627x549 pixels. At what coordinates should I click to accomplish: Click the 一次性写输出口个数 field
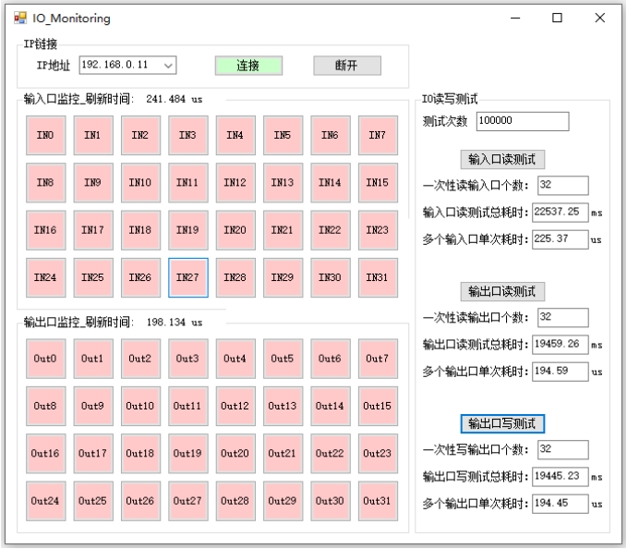click(563, 449)
